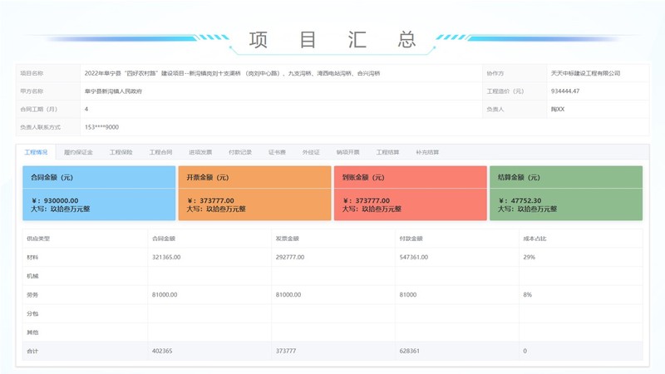665x374 pixels.
Task: Click the total invoice amount 373777
Action: [x=286, y=351]
